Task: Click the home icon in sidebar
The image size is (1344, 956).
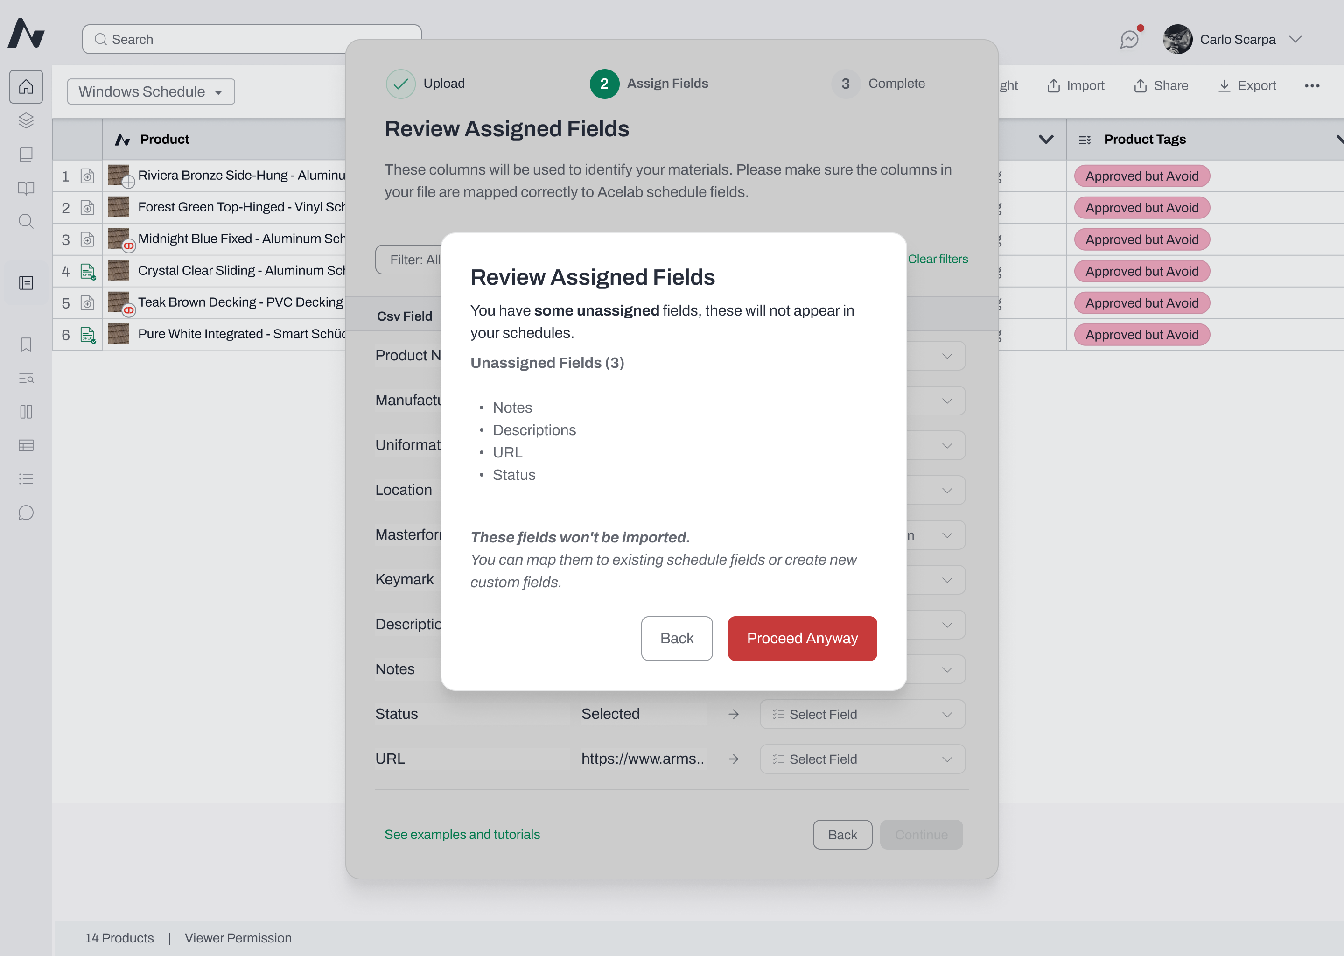Action: tap(26, 87)
